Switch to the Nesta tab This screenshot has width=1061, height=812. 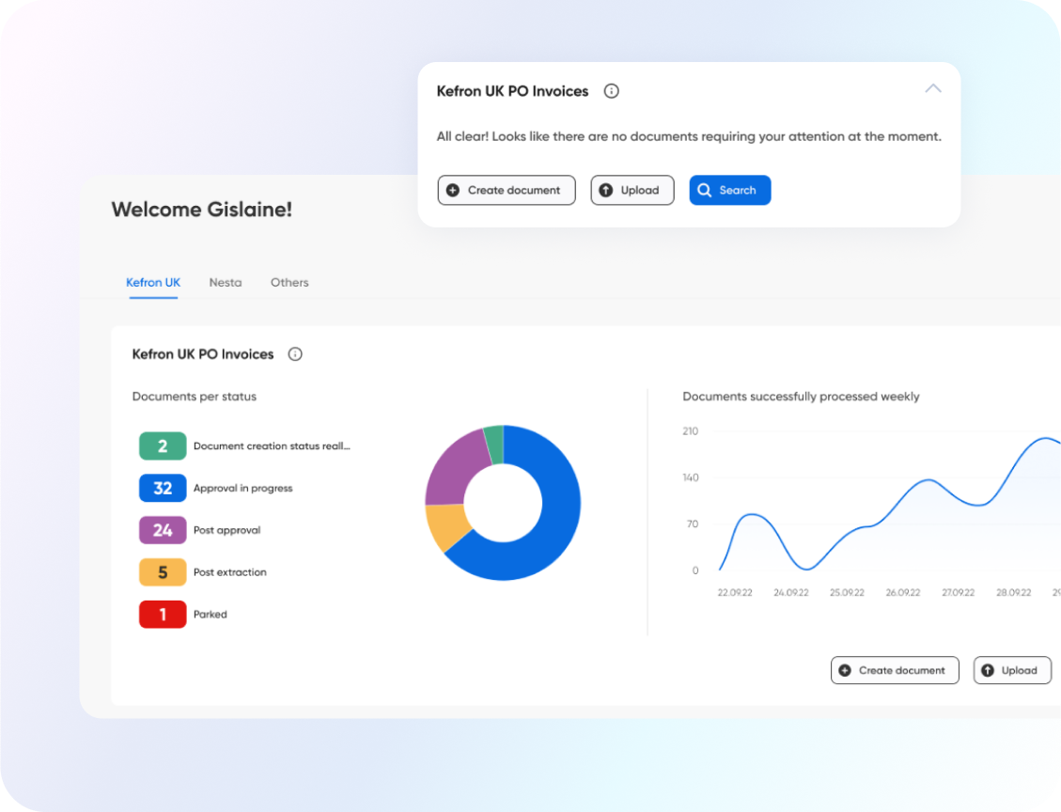[x=226, y=282]
